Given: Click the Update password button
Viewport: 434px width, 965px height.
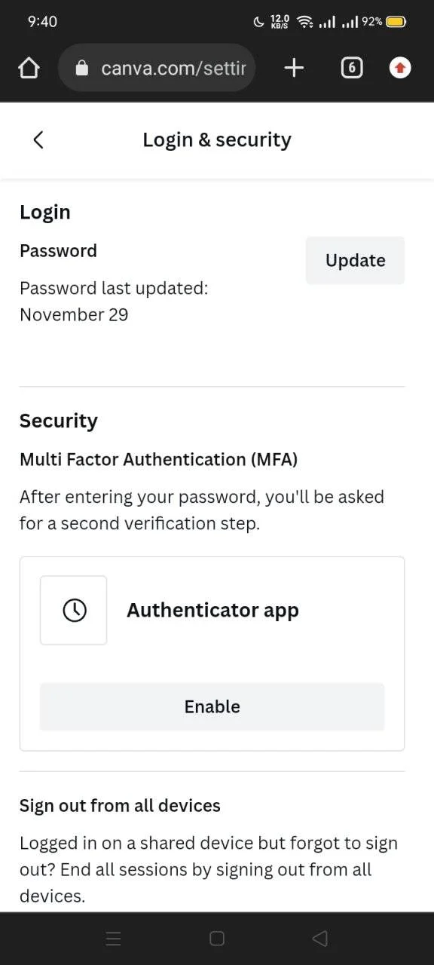Looking at the screenshot, I should [356, 260].
